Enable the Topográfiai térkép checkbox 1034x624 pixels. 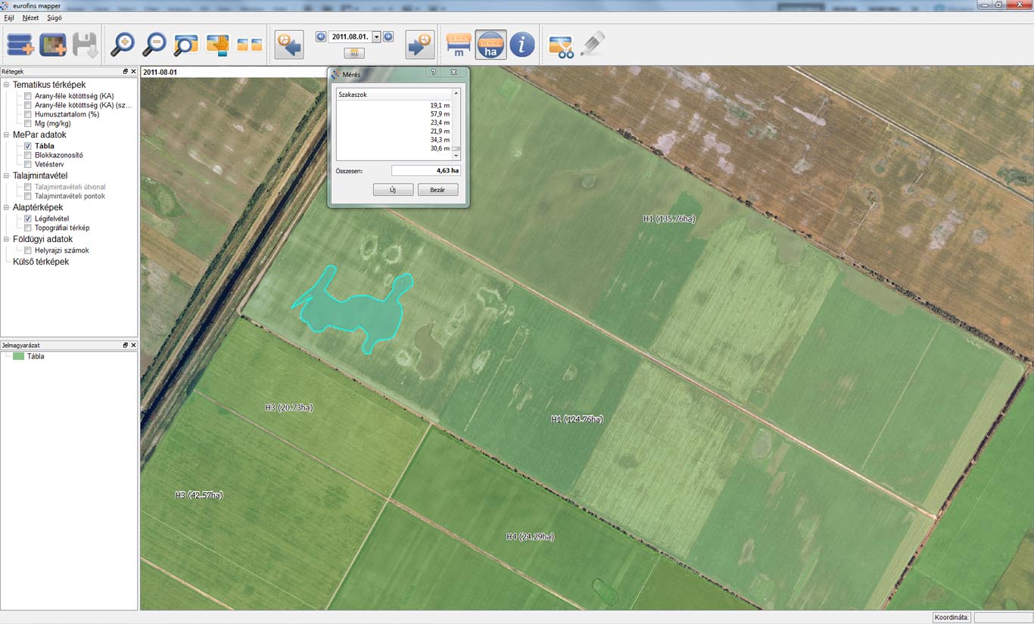point(28,228)
